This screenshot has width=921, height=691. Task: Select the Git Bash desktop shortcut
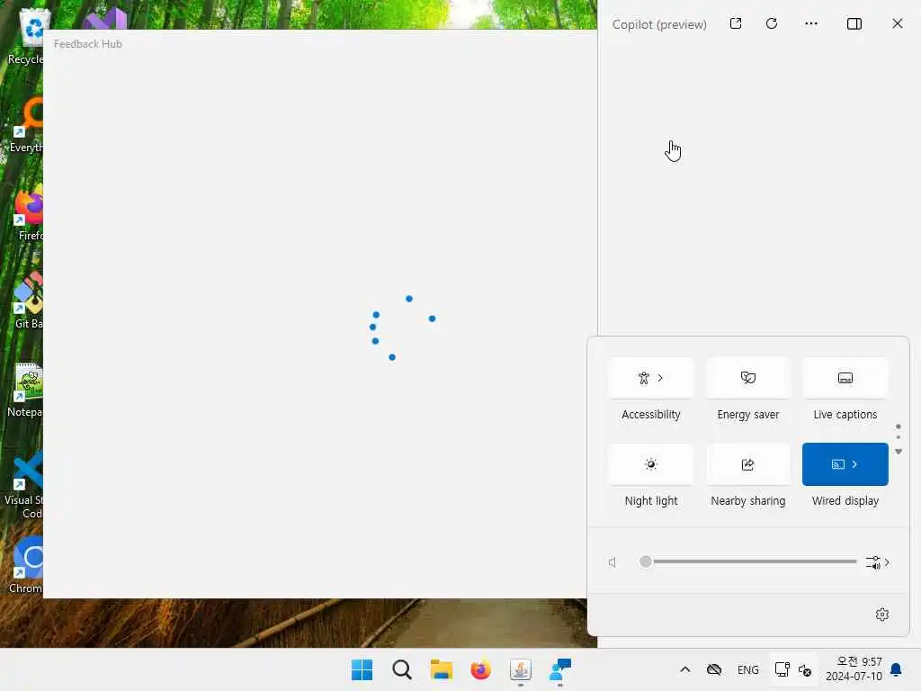click(x=28, y=301)
